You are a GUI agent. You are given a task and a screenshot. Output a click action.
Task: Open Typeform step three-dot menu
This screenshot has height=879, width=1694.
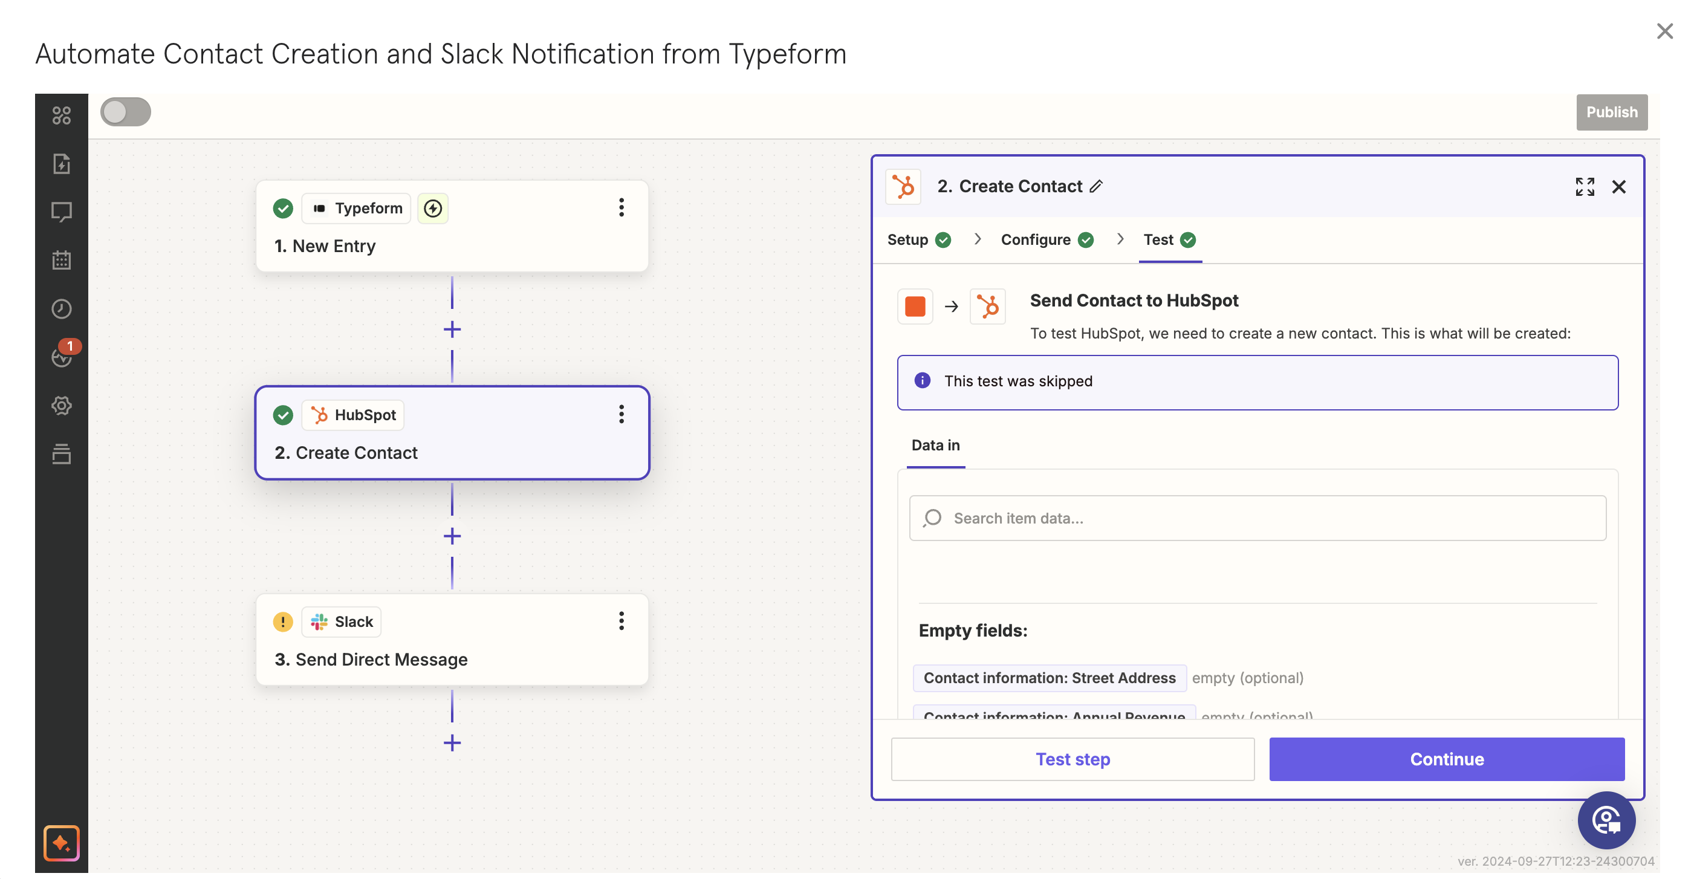coord(621,208)
